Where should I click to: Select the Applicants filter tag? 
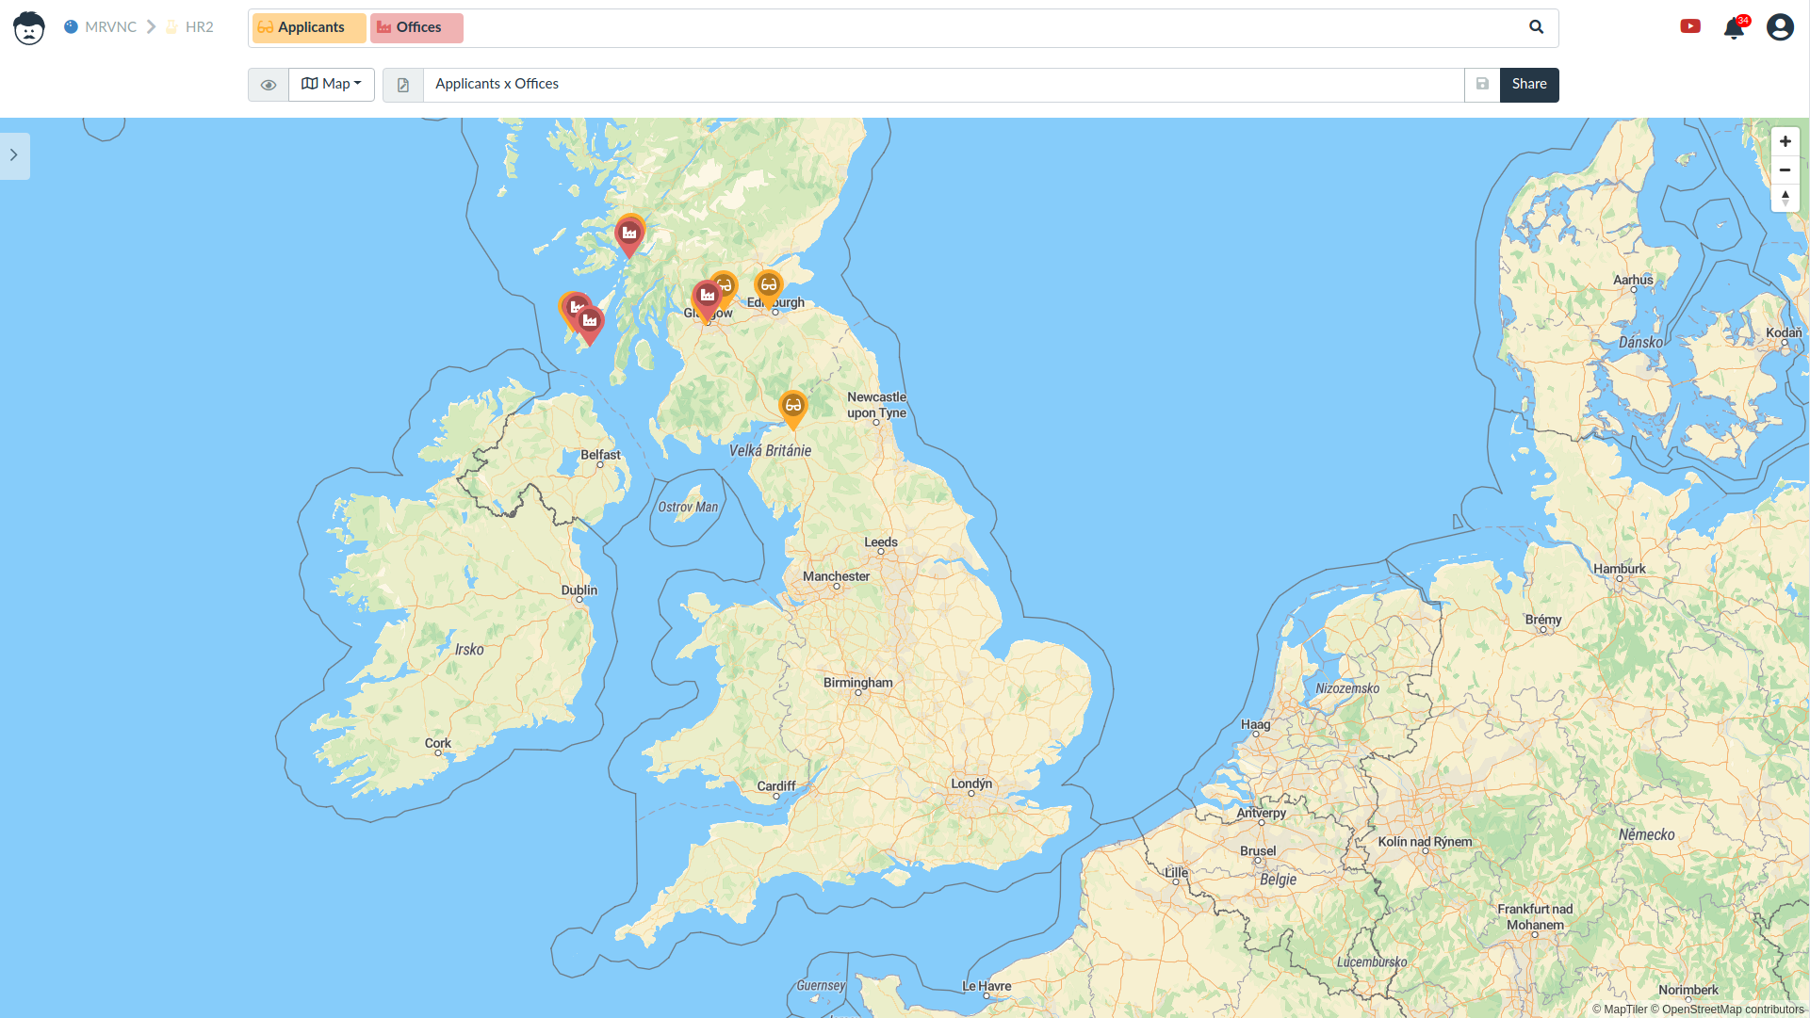(x=308, y=28)
